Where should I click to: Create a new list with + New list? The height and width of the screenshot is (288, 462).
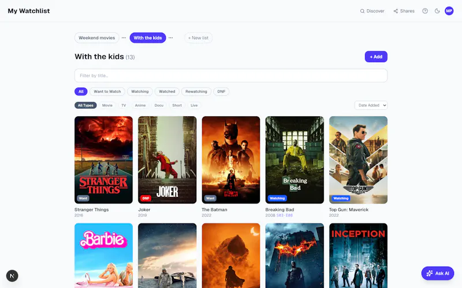pyautogui.click(x=198, y=37)
